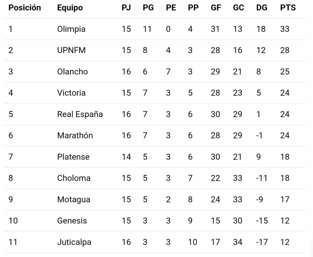The image size is (313, 257).
Task: Select the UPNFM team name
Action: pos(71,50)
